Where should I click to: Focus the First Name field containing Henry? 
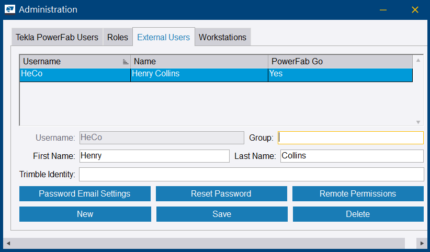coord(154,156)
